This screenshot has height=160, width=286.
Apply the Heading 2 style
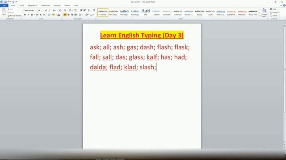click(x=135, y=12)
